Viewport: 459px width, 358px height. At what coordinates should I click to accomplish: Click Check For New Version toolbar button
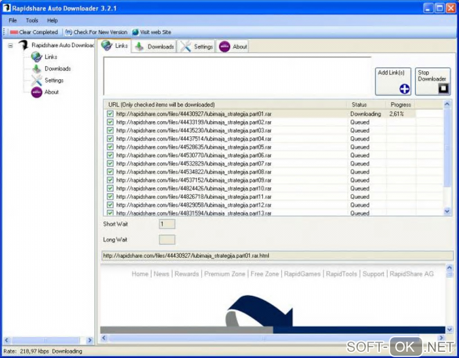tap(96, 32)
